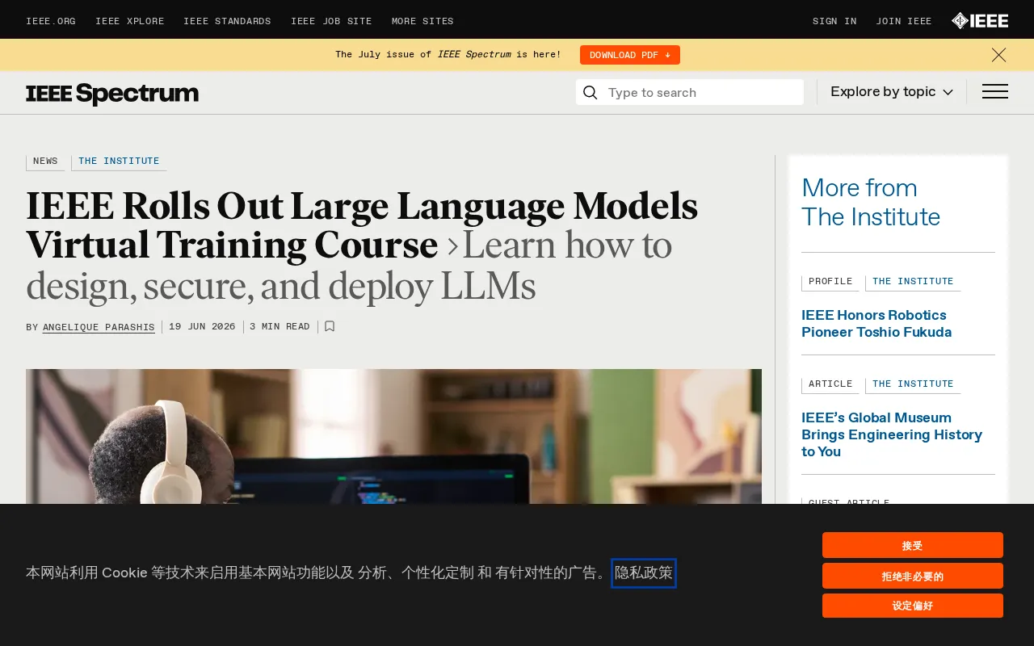
Task: Select THE INSTITUTE tag above headline
Action: 119,161
